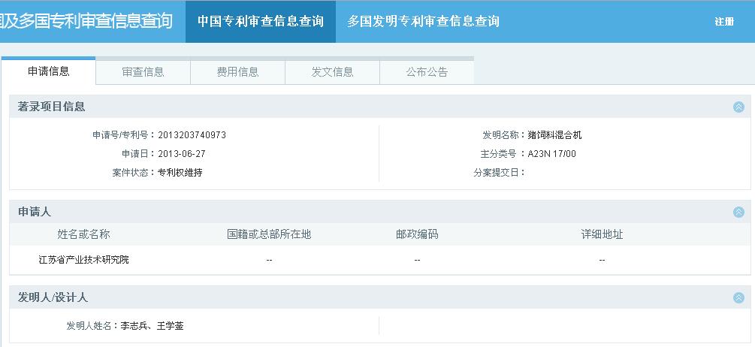Open the 费用信息 tab
The image size is (755, 347).
(237, 72)
